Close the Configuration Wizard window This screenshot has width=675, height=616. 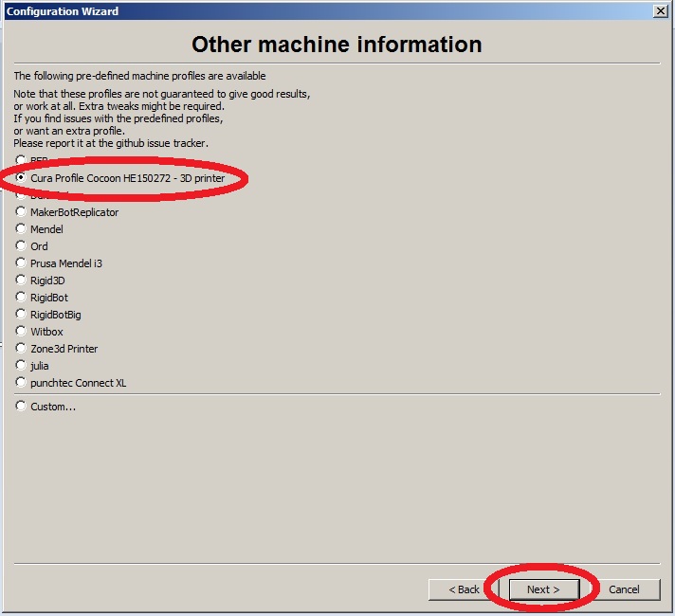pos(661,10)
